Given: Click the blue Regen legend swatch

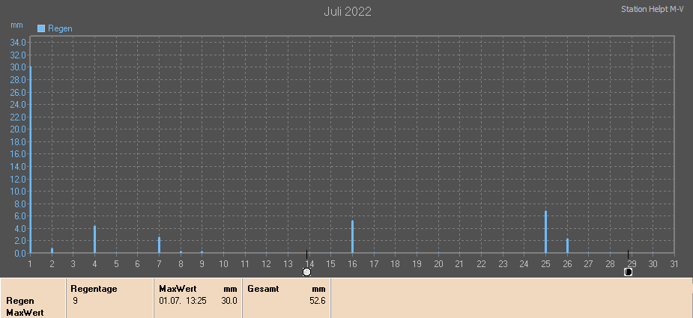Looking at the screenshot, I should (x=41, y=28).
